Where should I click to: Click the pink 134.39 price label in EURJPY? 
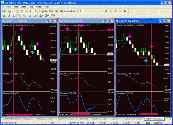coord(110,30)
